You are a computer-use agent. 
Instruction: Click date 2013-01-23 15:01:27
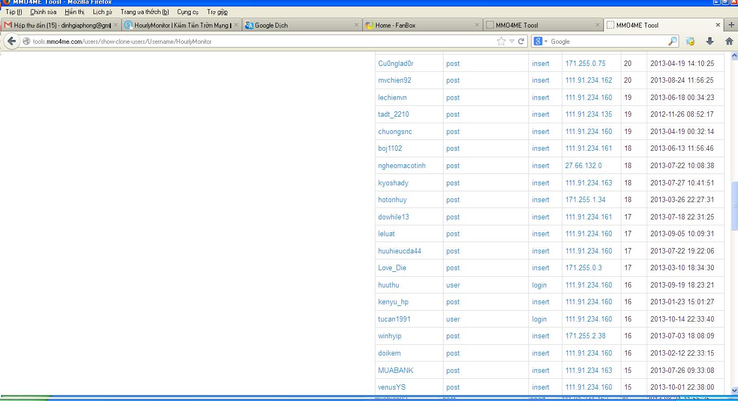[682, 302]
